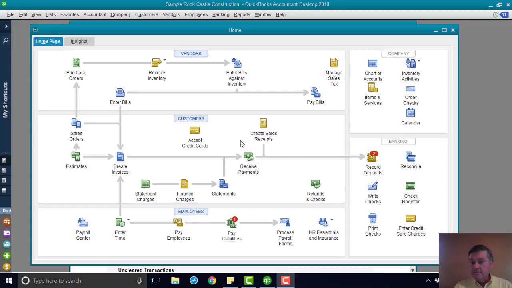Screen dimensions: 512x288
Task: Click the BANKING section button
Action: pyautogui.click(x=398, y=141)
